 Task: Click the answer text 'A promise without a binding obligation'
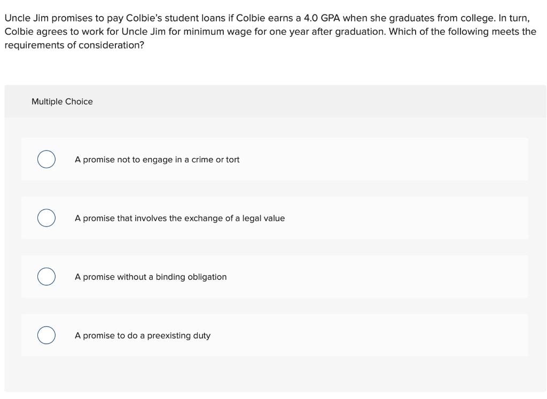151,277
